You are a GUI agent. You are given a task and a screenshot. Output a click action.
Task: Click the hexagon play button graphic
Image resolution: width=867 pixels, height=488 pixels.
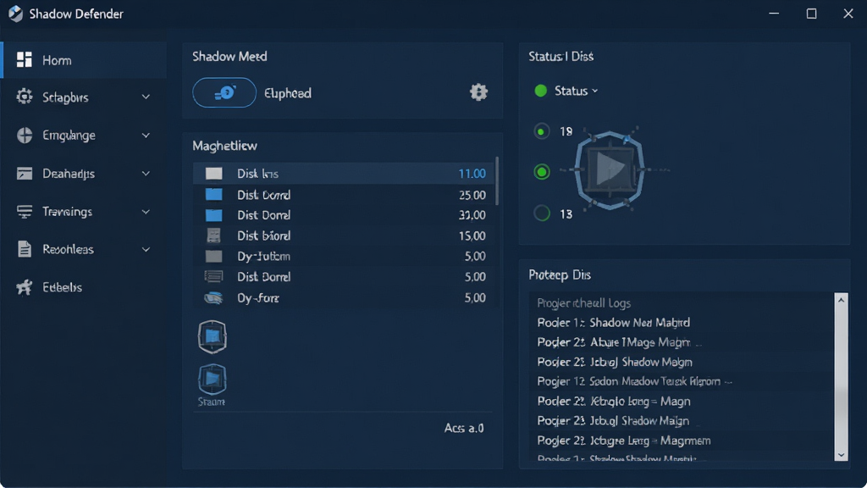point(610,169)
